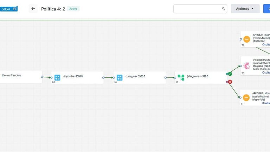Image resolution: width=270 pixels, height=152 pixels.
Task: Click the orange minus icon on node 51
Action: point(246,97)
